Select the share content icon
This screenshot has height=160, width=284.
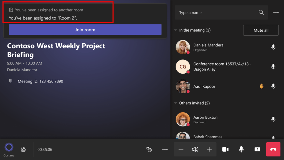point(257,149)
